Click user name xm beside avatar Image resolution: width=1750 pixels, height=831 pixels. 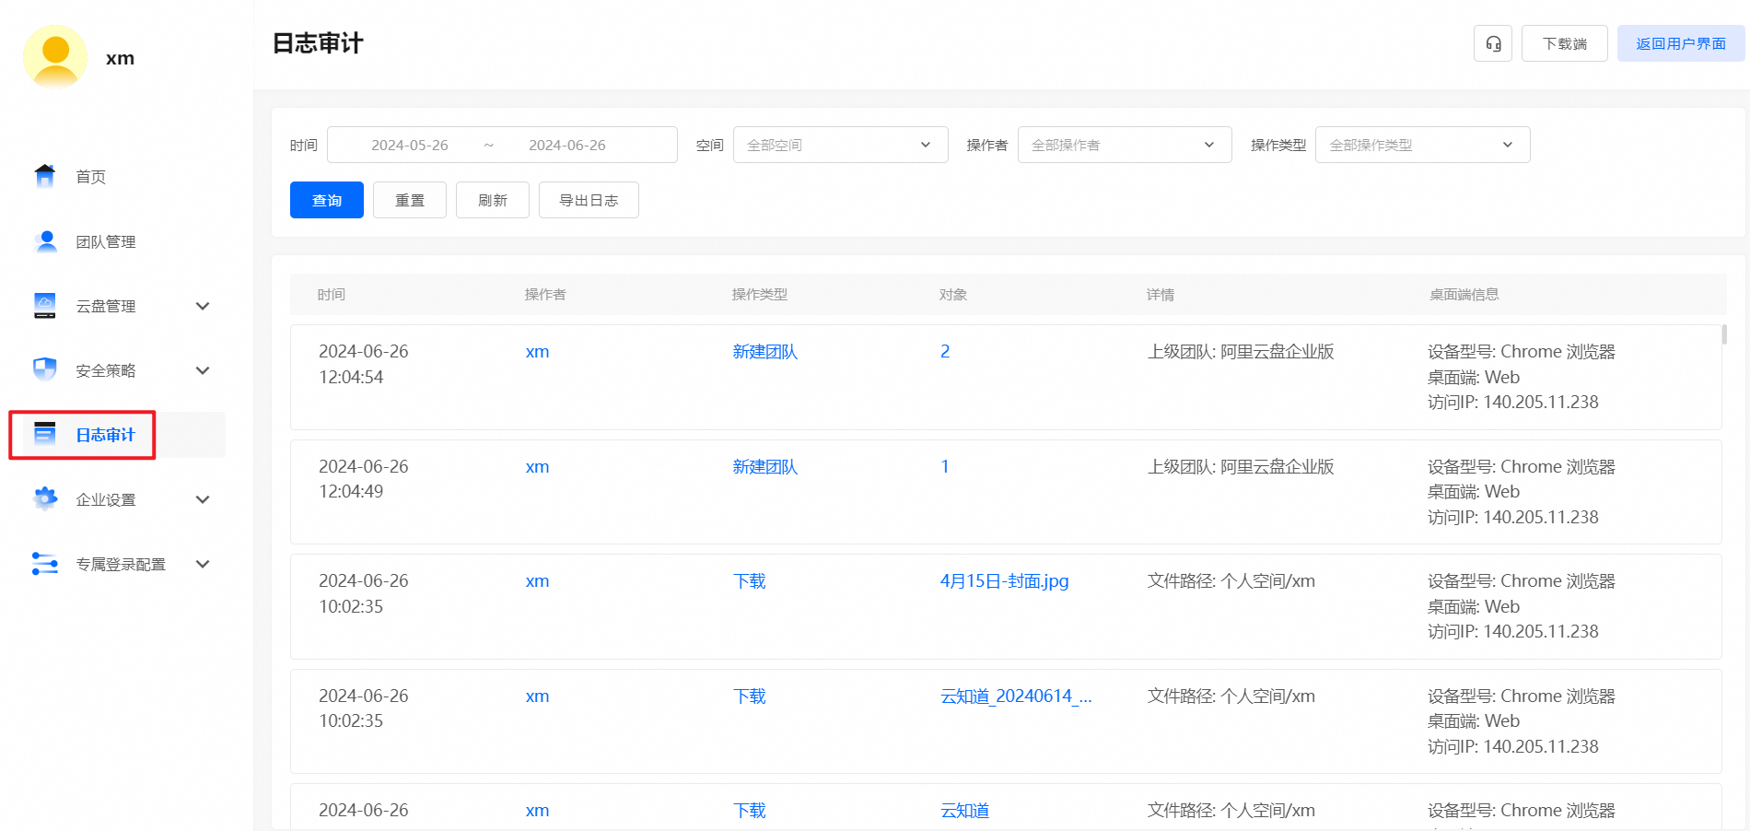[x=120, y=58]
